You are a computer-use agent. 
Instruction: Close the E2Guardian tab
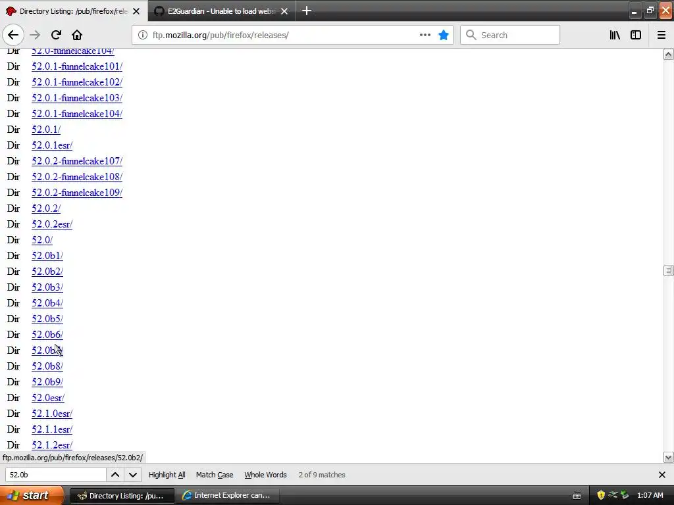(x=284, y=11)
